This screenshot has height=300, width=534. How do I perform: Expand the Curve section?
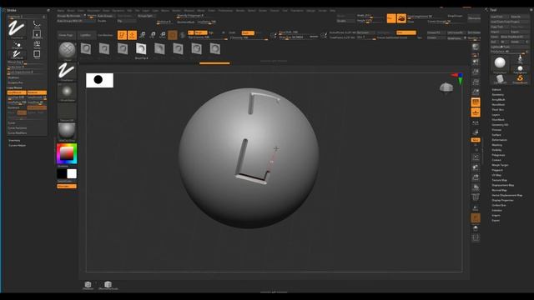(12, 122)
